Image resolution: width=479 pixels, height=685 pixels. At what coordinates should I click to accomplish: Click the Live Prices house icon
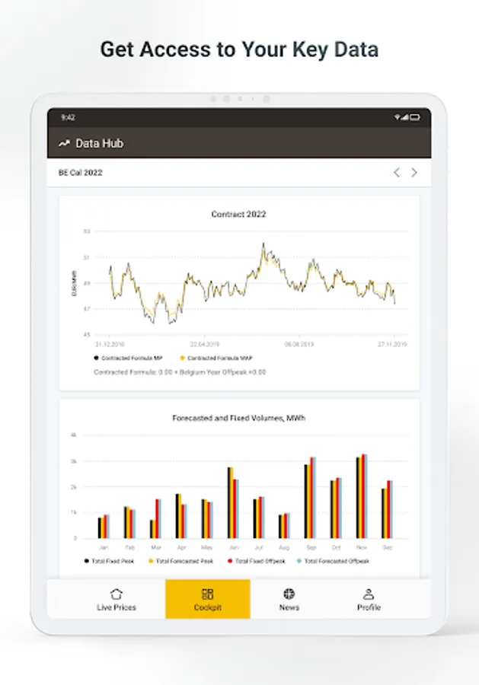[x=117, y=594]
